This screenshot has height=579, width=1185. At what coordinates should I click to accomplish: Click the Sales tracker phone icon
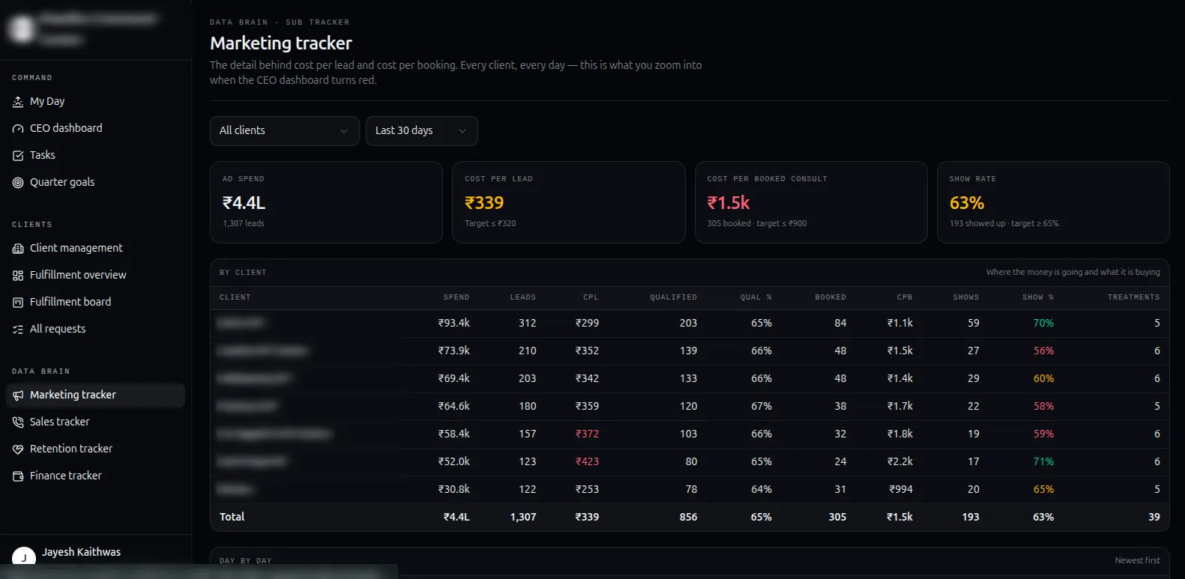18,422
